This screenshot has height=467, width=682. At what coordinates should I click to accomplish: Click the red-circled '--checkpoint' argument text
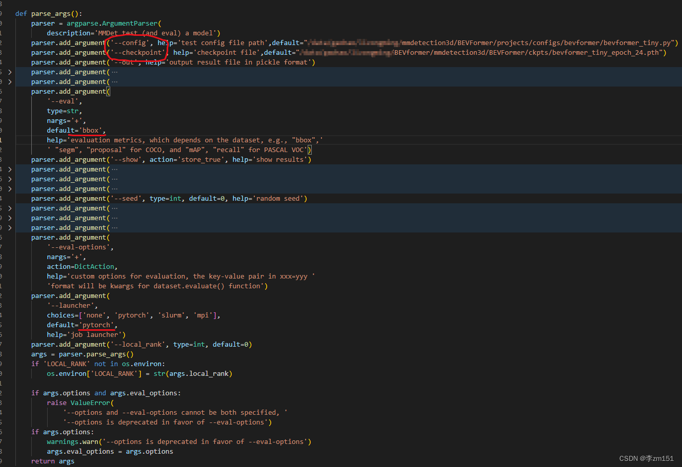(x=135, y=52)
